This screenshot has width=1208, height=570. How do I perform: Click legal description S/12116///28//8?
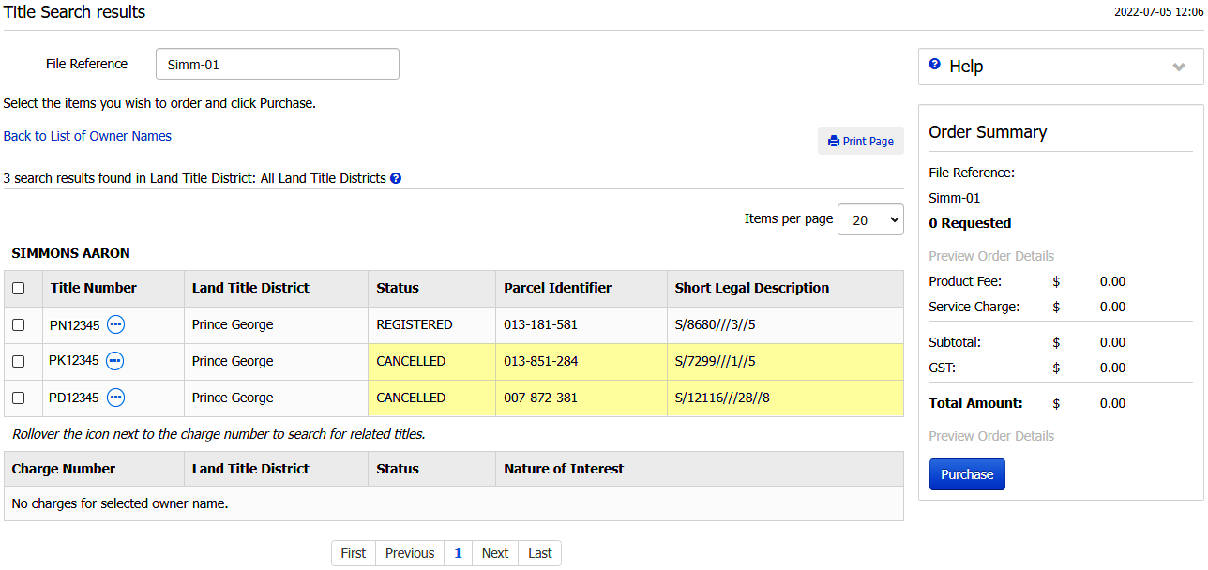(x=722, y=397)
